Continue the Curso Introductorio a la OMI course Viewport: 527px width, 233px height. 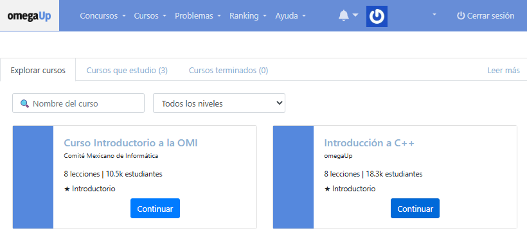[155, 209]
